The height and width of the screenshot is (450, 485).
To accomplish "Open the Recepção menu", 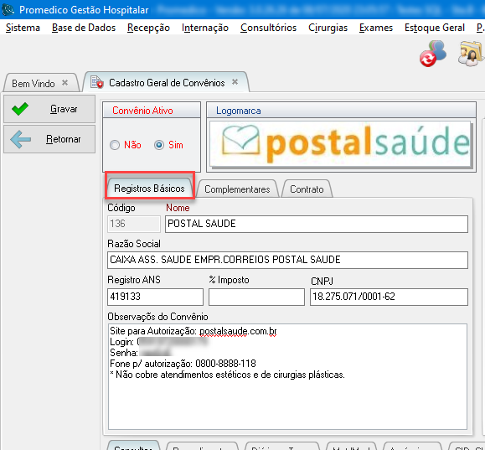I will point(148,28).
